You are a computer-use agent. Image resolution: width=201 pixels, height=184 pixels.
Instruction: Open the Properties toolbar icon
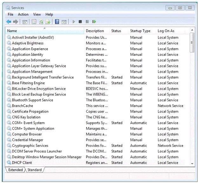[34, 22]
